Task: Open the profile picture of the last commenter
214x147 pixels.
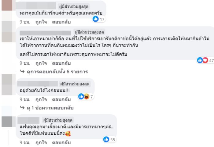Action: pos(7,122)
